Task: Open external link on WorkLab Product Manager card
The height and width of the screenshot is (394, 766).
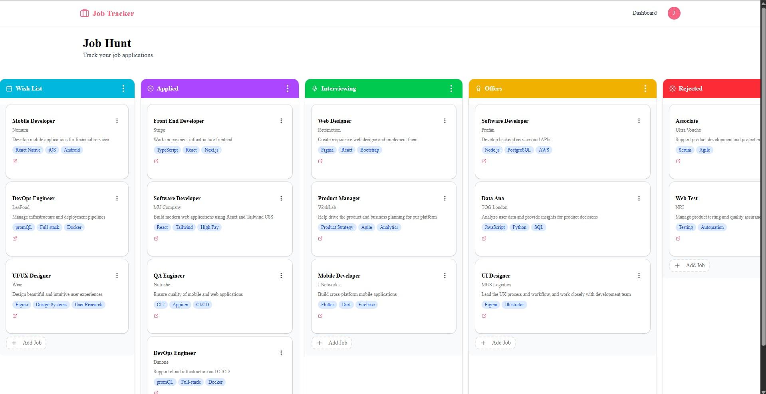Action: click(x=320, y=238)
